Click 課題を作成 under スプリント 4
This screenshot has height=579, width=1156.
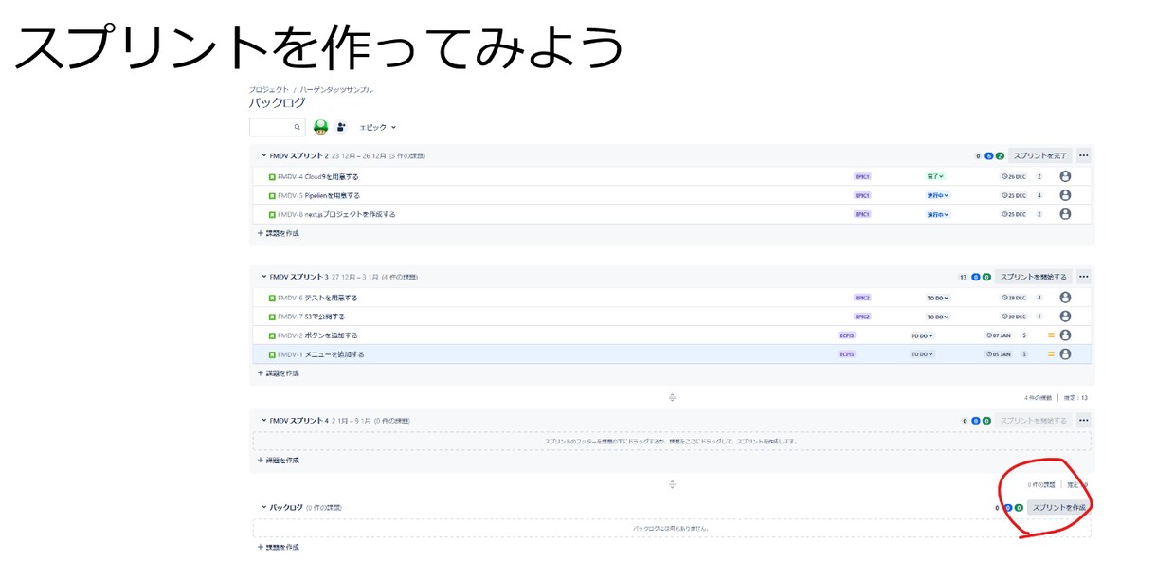(x=279, y=461)
